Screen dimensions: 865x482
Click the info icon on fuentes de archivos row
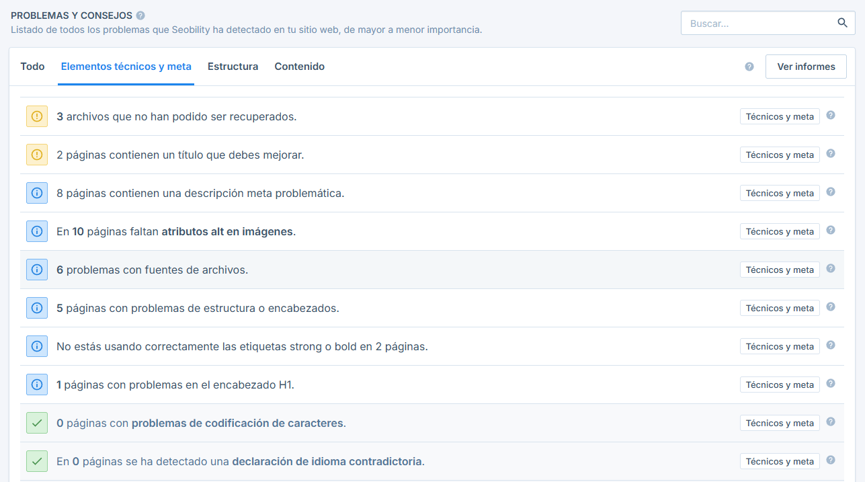click(x=36, y=269)
